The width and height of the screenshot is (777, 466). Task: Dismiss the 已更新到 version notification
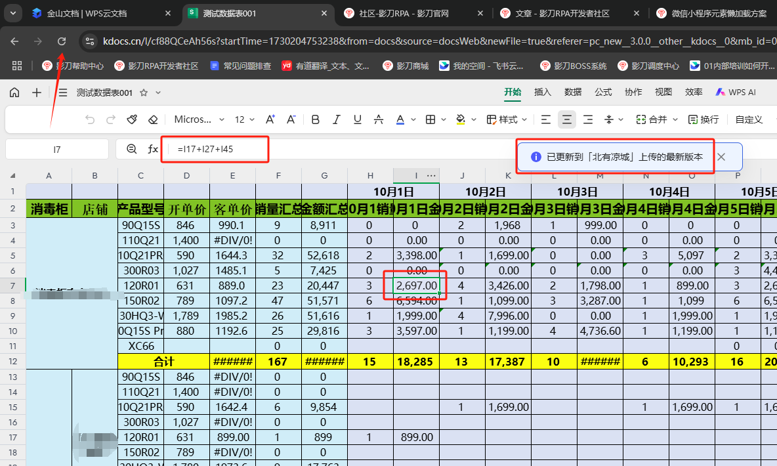pos(721,157)
